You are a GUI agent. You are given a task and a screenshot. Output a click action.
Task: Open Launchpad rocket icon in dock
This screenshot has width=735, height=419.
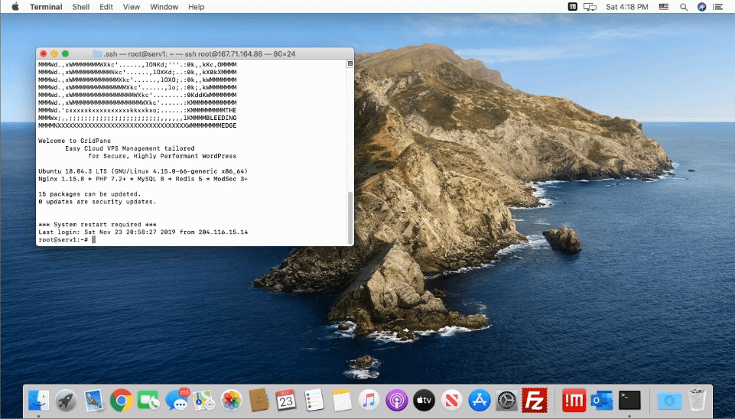tap(66, 401)
